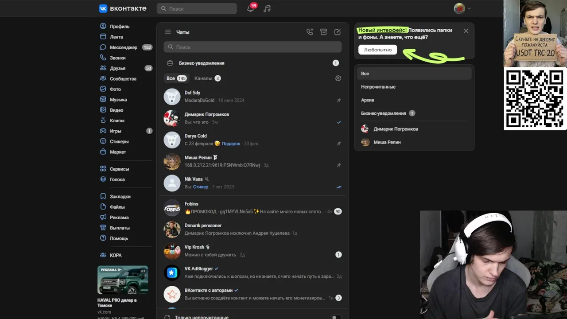567x319 pixels.
Task: Open Мессенджер in the left sidebar
Action: pos(124,47)
